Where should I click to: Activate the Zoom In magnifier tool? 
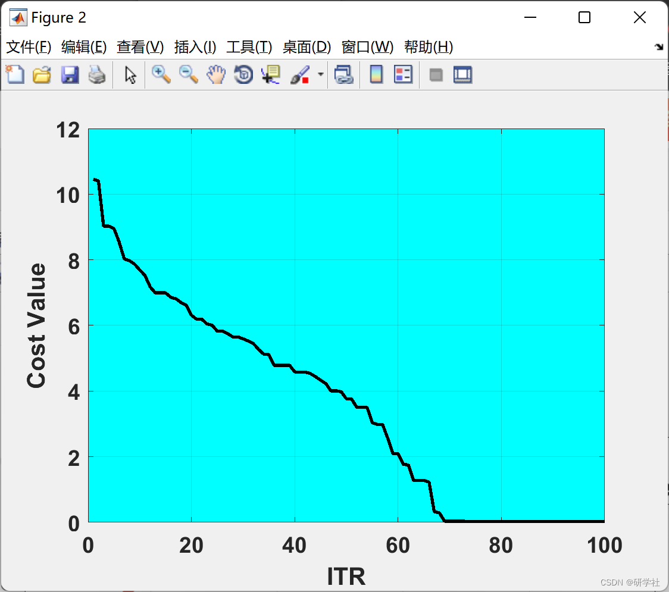(x=161, y=74)
